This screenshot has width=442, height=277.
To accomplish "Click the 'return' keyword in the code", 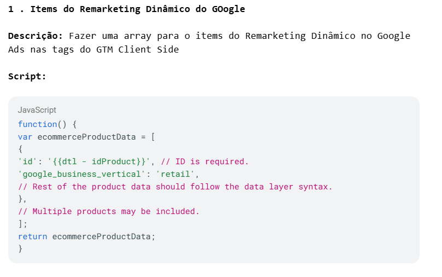I will 32,236.
